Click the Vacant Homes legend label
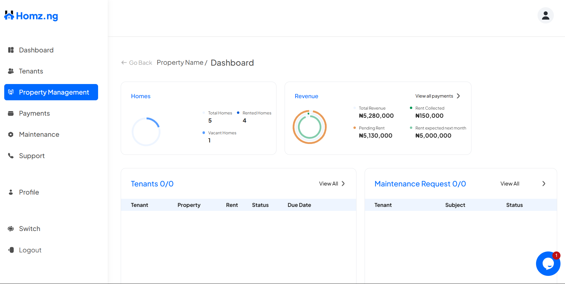565x284 pixels. pos(222,133)
